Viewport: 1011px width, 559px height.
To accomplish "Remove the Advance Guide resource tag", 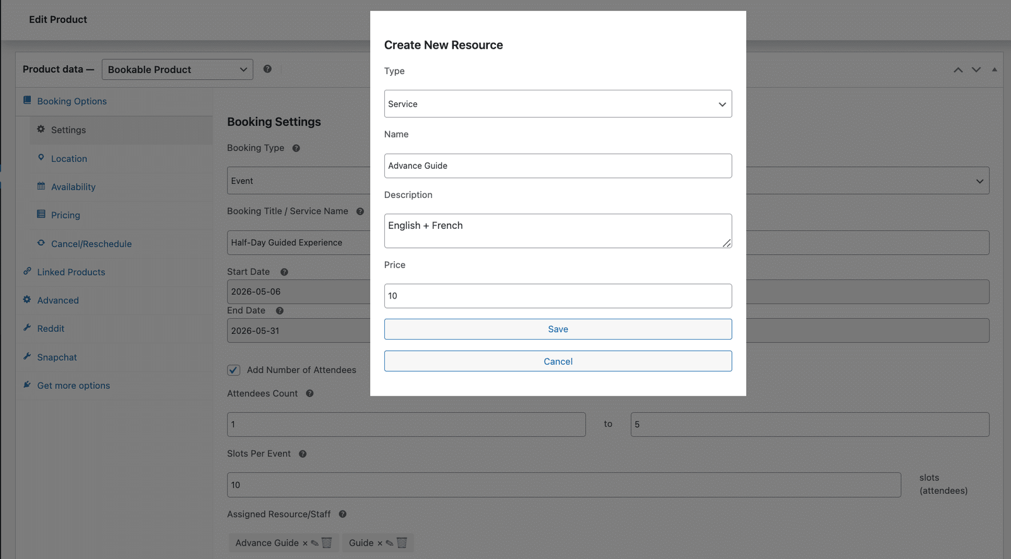I will click(305, 543).
